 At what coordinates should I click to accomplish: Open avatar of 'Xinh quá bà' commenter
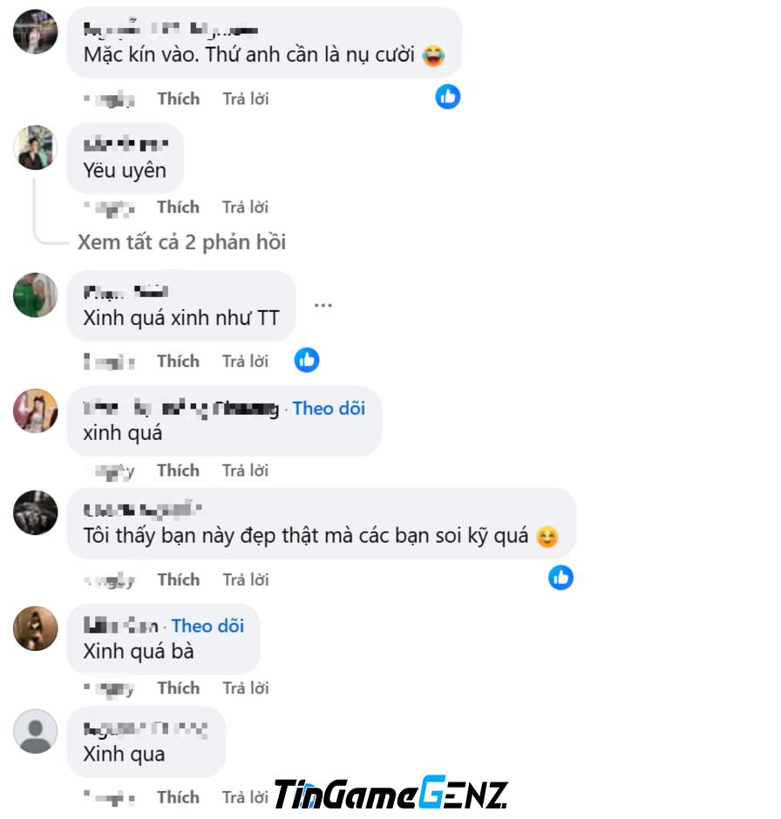36,628
